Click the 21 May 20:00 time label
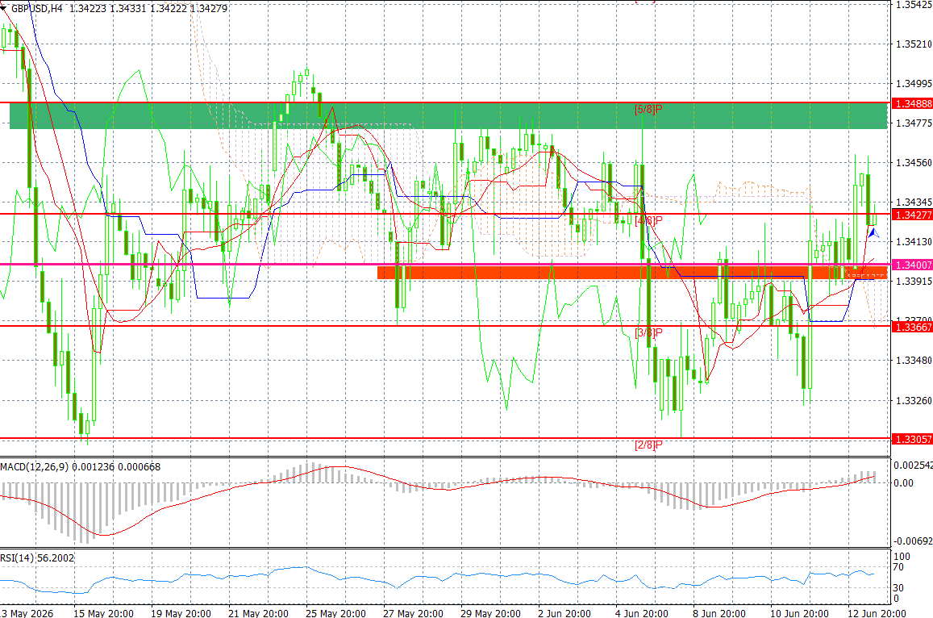Image resolution: width=933 pixels, height=618 pixels. (x=258, y=613)
